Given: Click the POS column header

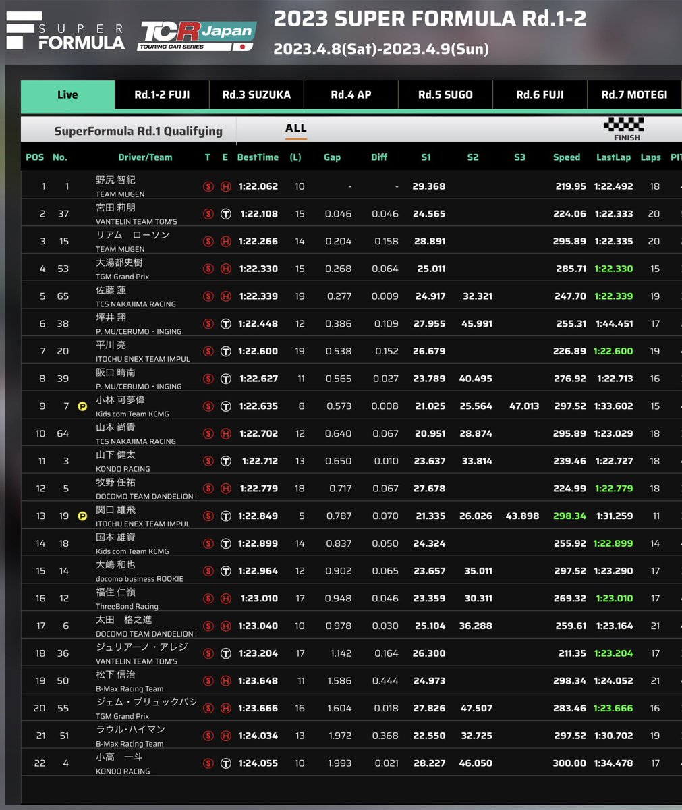Looking at the screenshot, I should coord(35,157).
